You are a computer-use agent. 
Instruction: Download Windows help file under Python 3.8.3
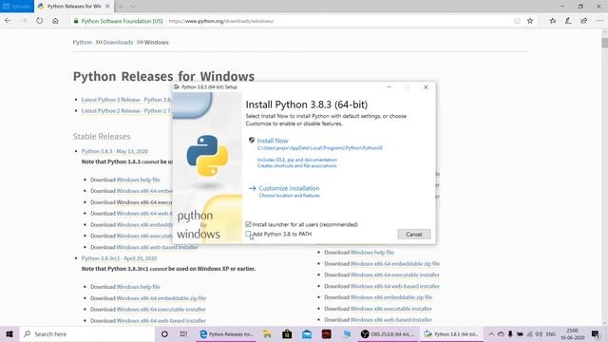138,180
